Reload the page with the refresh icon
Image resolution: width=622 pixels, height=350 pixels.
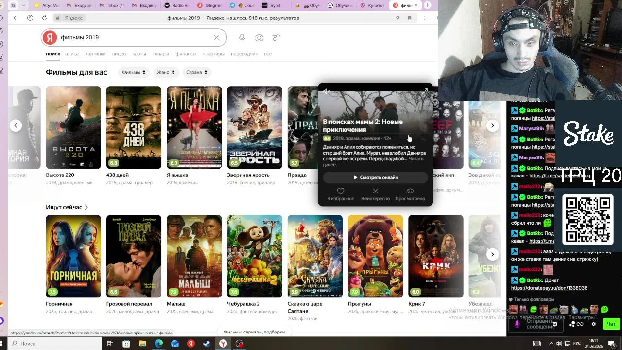[x=44, y=18]
